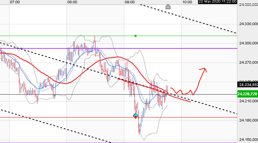Click the 24.180,000 price axis label
This screenshot has width=258, height=143.
pos(249,120)
